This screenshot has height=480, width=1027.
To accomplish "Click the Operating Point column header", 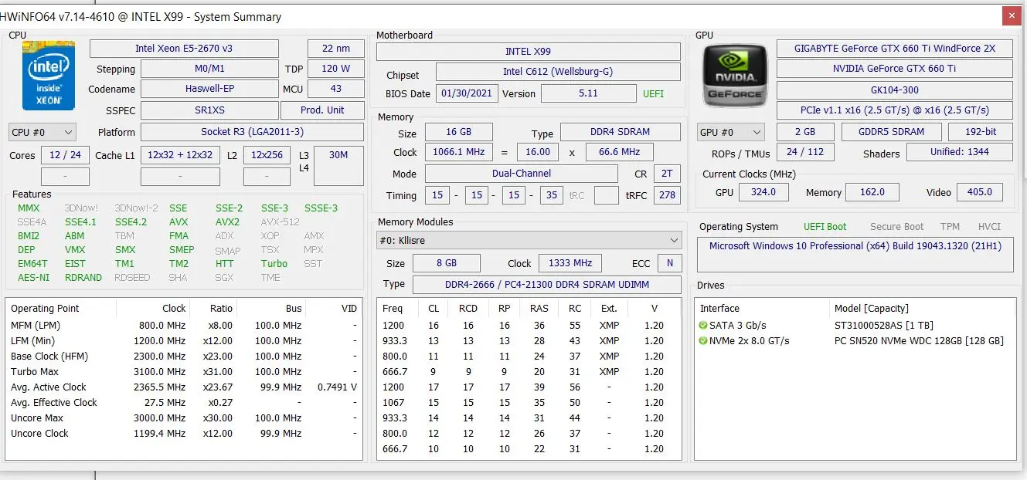I will point(61,309).
